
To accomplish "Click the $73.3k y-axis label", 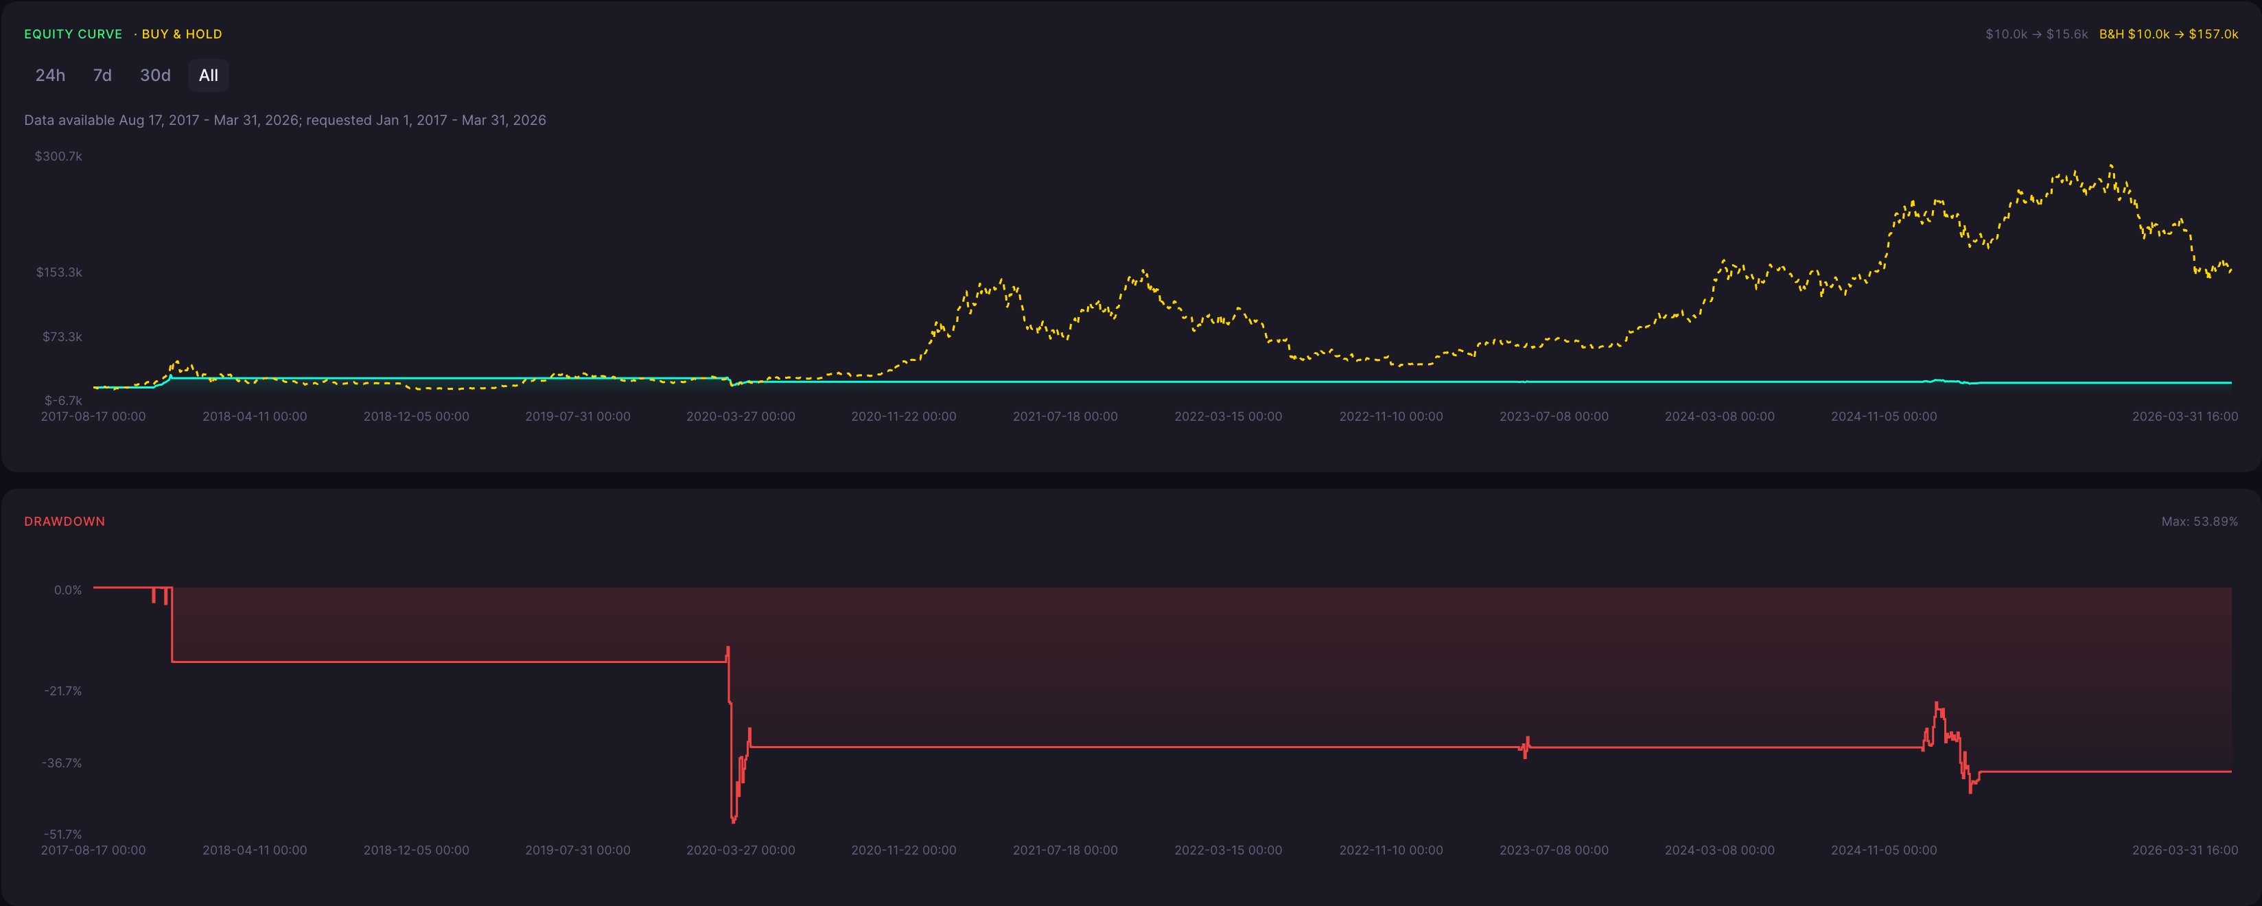I will pos(62,337).
